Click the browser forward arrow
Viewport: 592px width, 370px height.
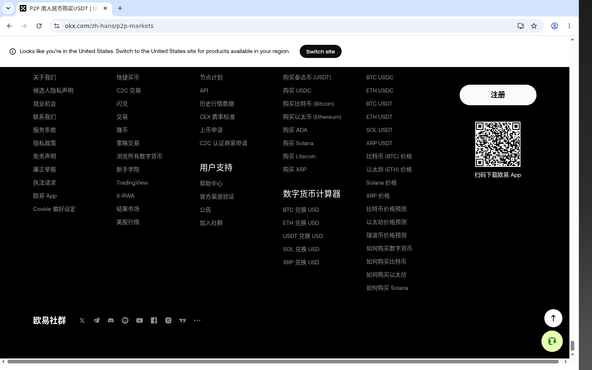tap(24, 26)
